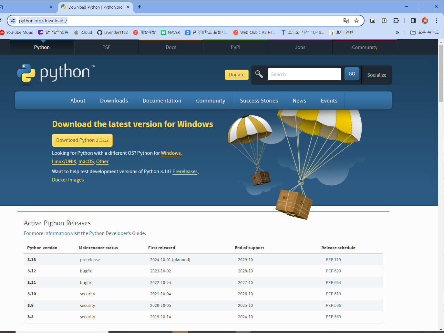Open Chrome extensions puzzle icon
The image size is (444, 333).
(396, 21)
